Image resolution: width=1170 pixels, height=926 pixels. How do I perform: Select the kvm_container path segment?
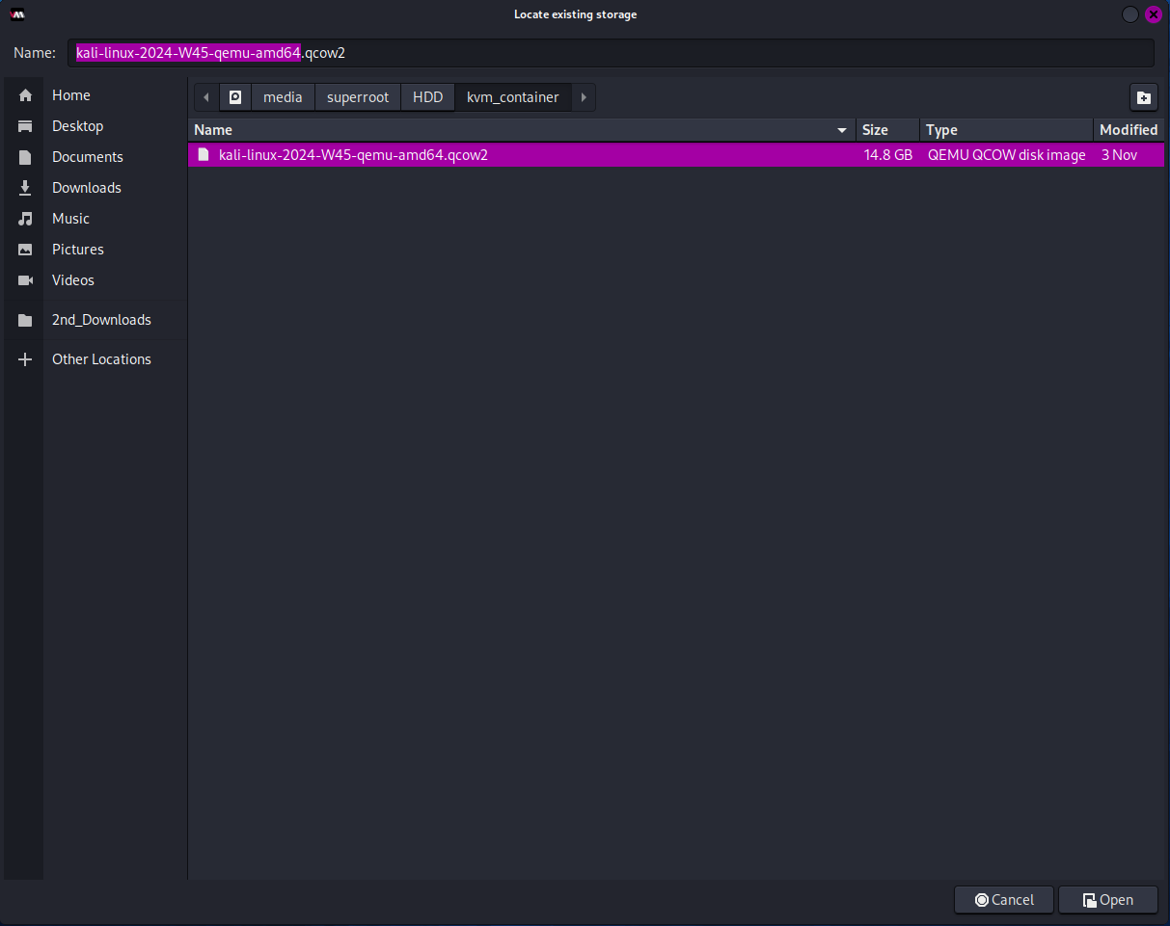tap(513, 97)
